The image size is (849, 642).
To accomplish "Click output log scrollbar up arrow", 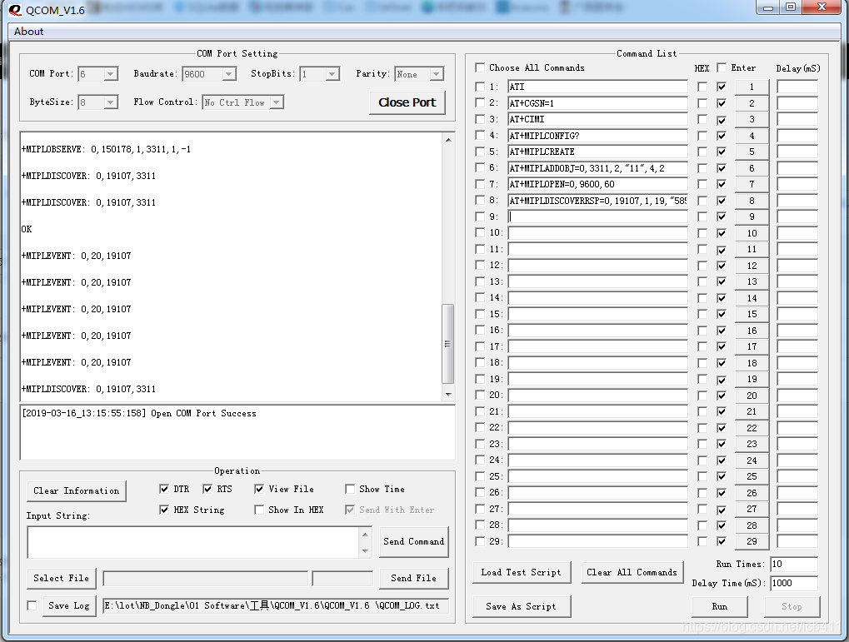I will point(448,140).
